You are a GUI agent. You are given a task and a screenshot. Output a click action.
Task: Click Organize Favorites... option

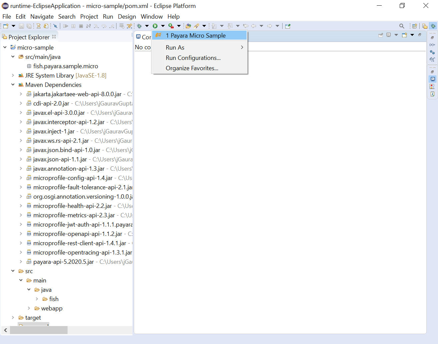pos(192,68)
